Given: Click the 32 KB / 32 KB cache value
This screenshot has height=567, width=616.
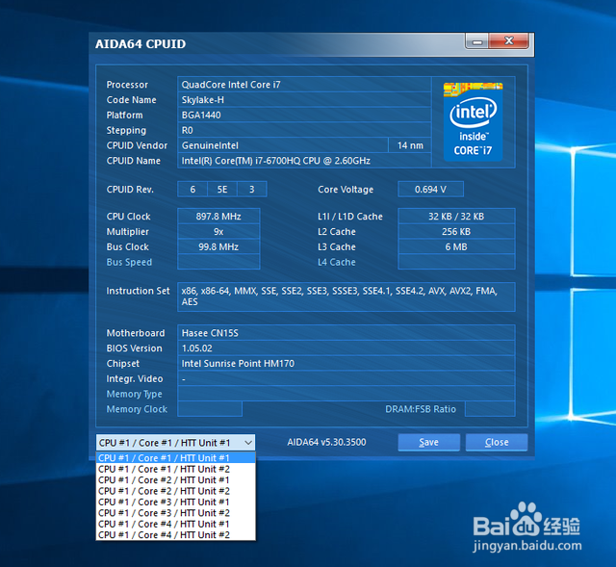Looking at the screenshot, I should [x=456, y=217].
